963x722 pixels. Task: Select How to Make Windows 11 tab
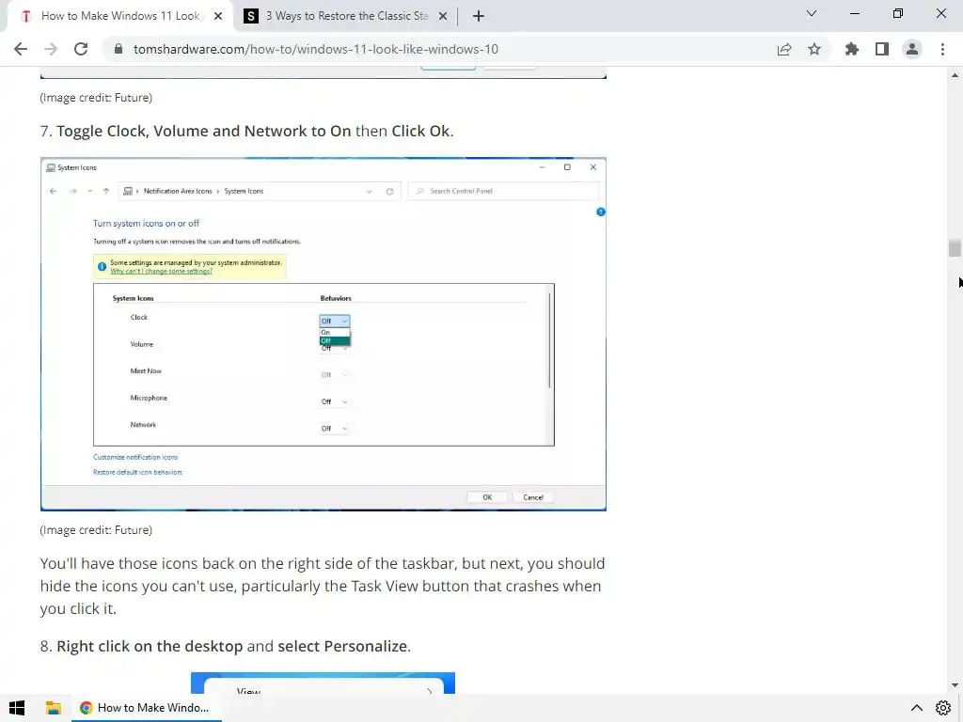pyautogui.click(x=120, y=16)
